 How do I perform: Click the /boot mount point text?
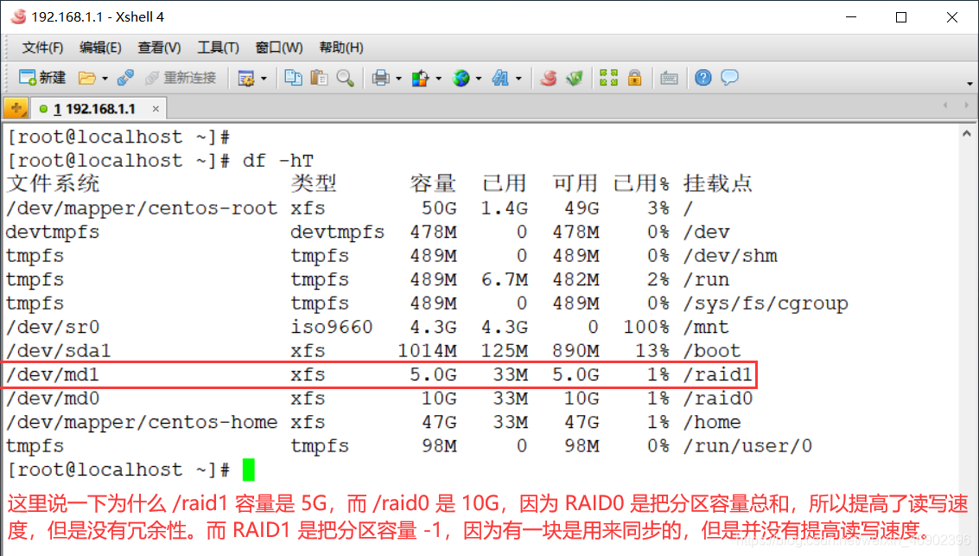point(712,350)
